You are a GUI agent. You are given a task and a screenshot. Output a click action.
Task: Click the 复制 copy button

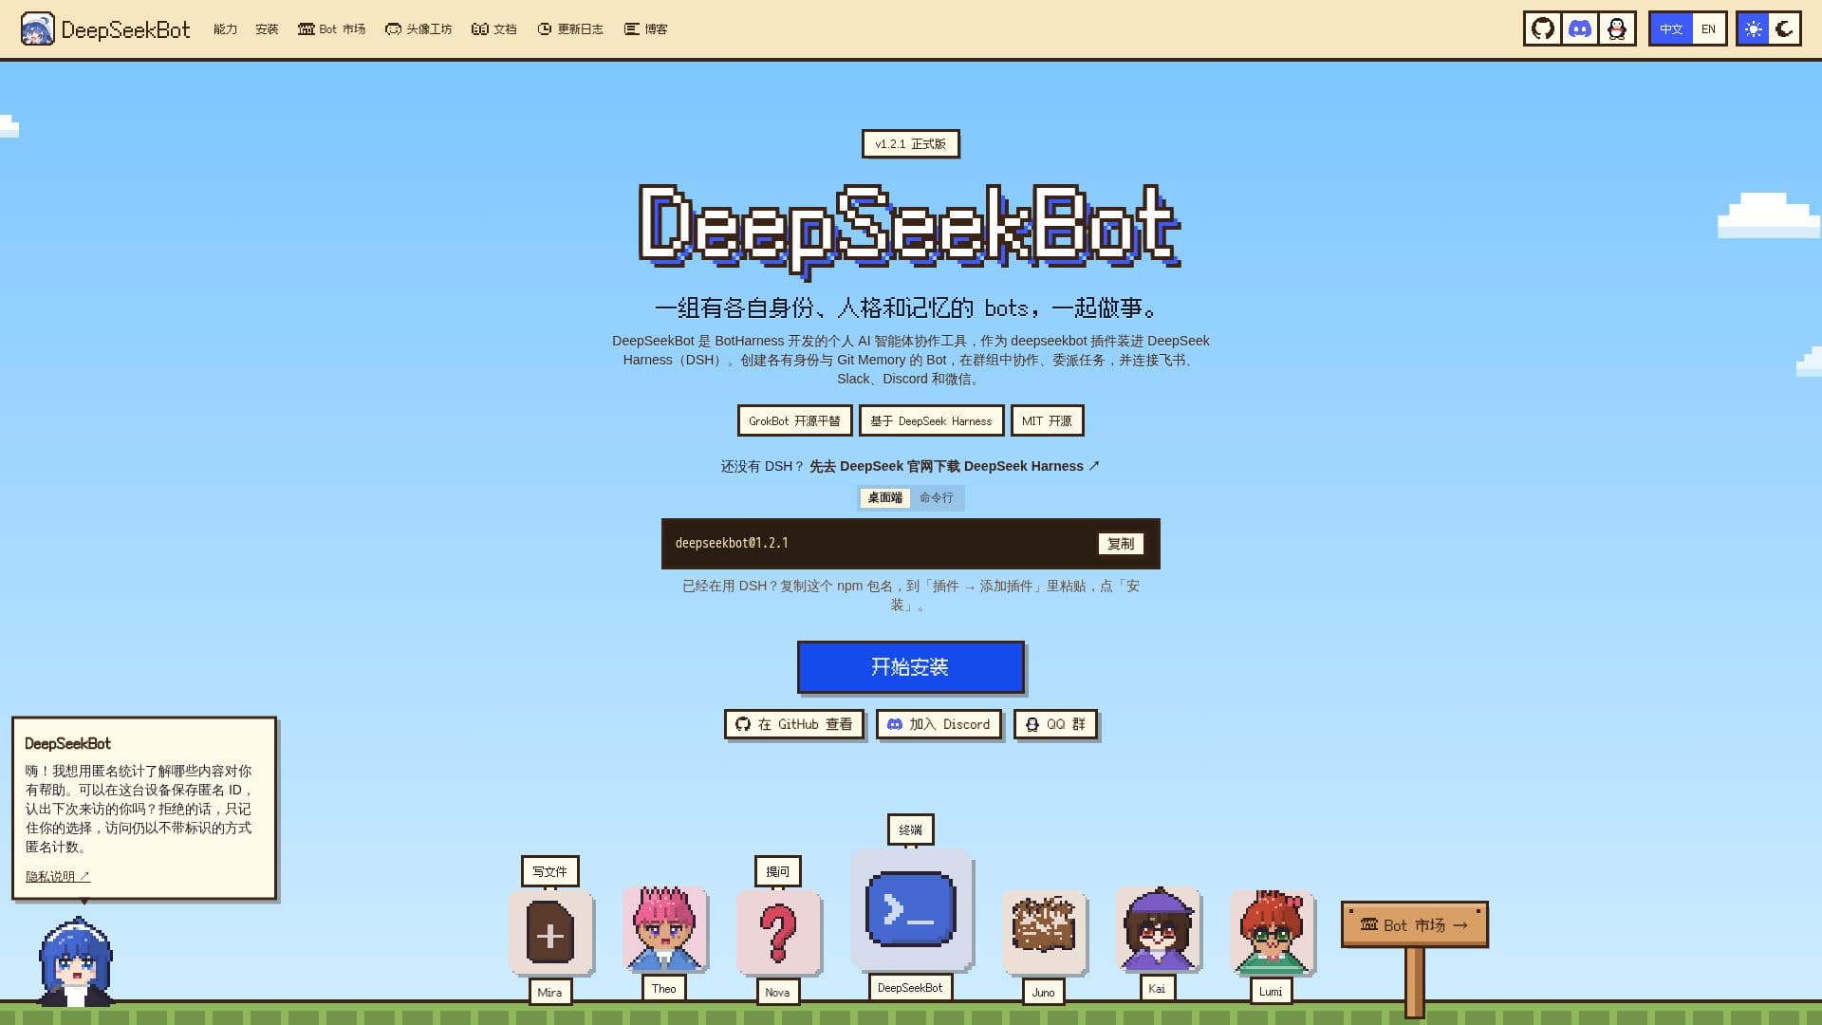tap(1121, 544)
